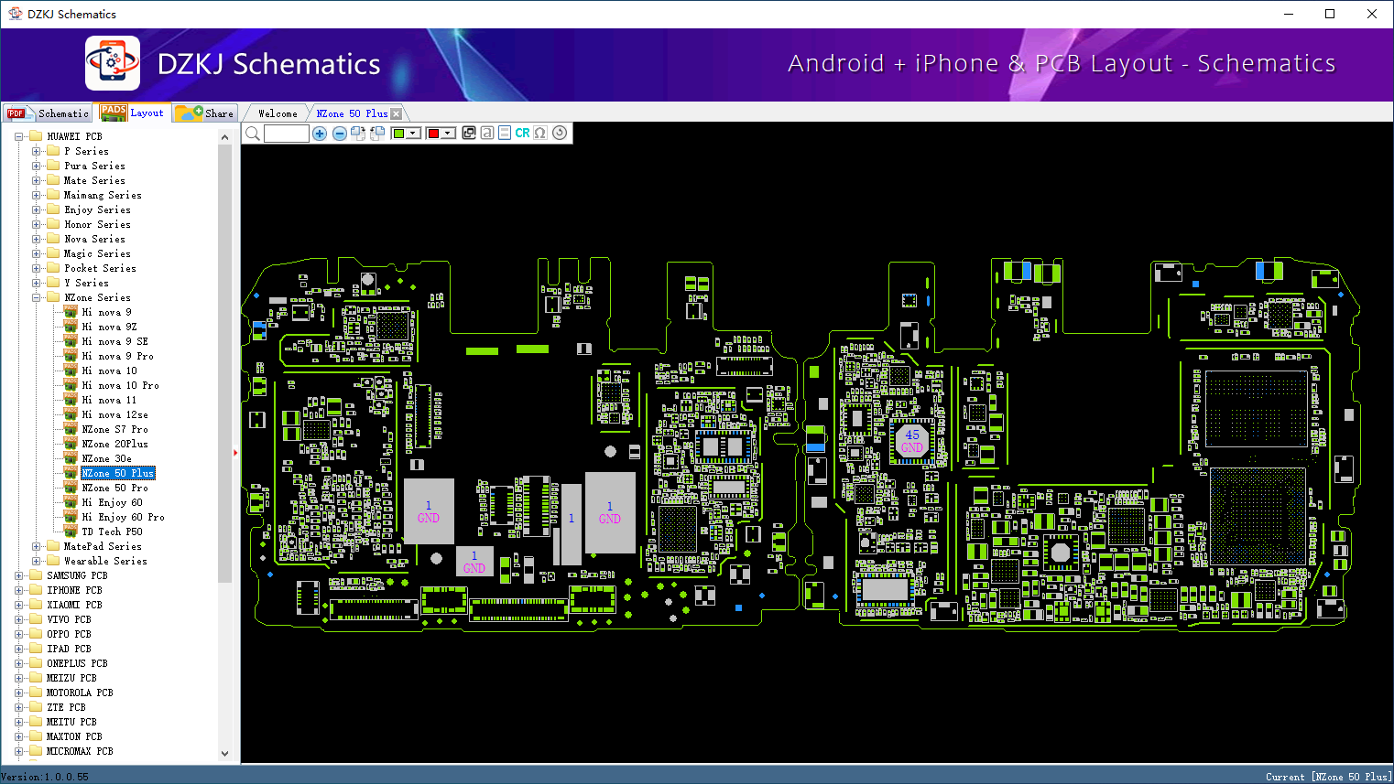Open Hi nova 10 Pro layout file

[x=120, y=385]
